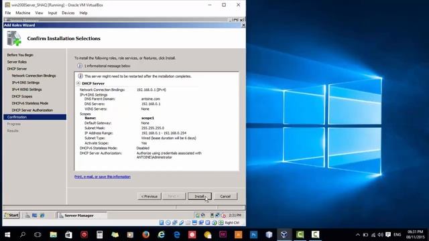This screenshot has width=429, height=241.
Task: Select the highlighted Confirmation step
Action: tap(35, 117)
